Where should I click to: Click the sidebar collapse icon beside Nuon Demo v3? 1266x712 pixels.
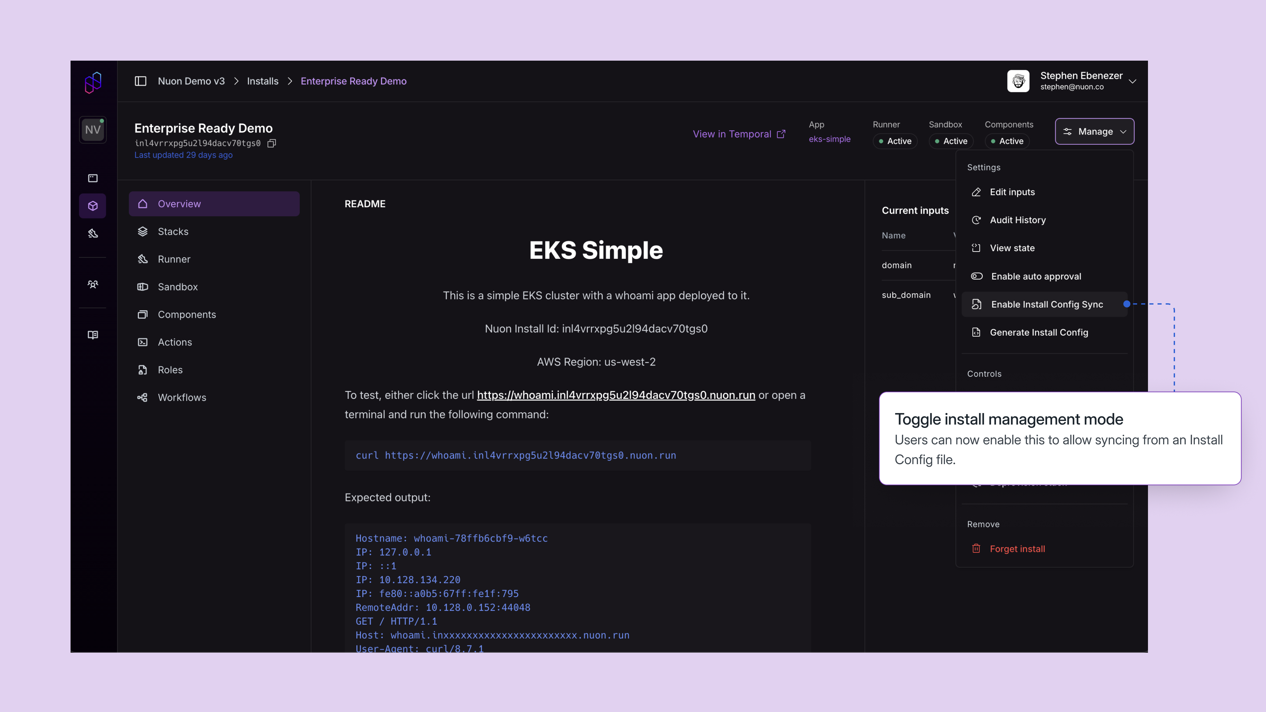coord(140,81)
